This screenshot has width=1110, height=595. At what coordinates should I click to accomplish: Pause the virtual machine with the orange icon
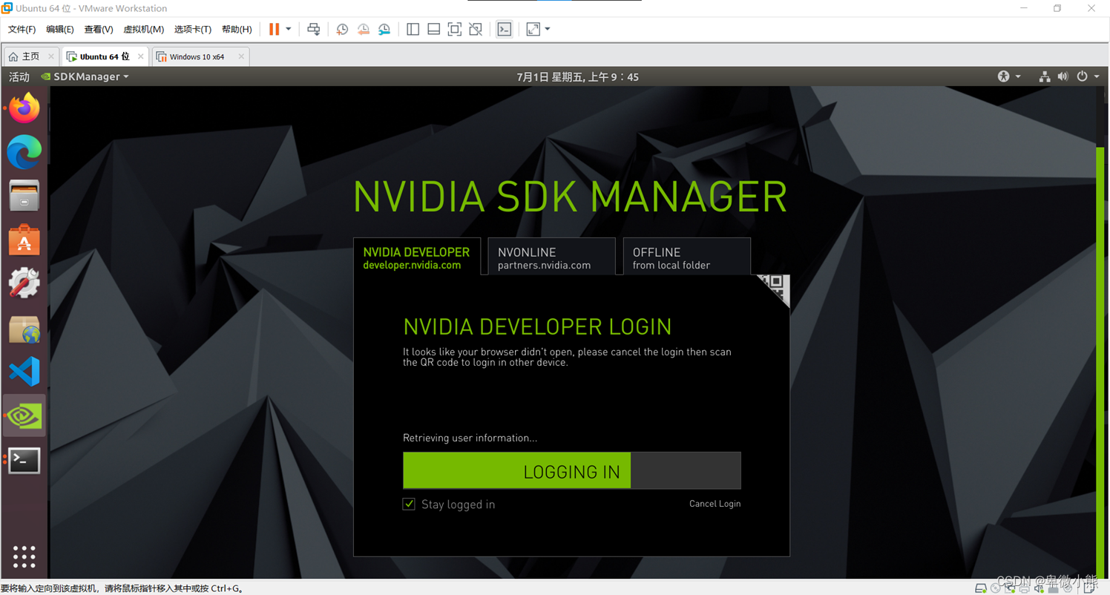pos(274,29)
